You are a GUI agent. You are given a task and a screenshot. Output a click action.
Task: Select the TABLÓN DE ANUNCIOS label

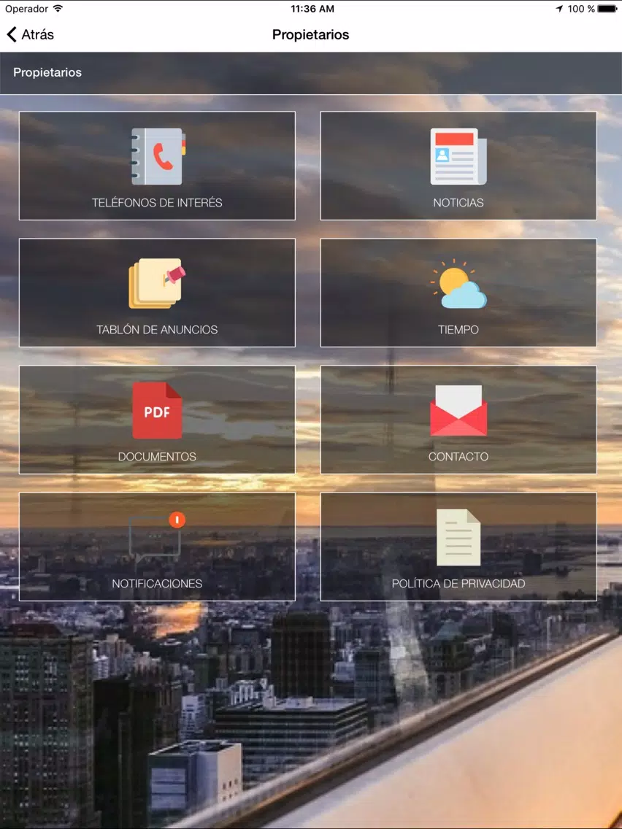(157, 329)
